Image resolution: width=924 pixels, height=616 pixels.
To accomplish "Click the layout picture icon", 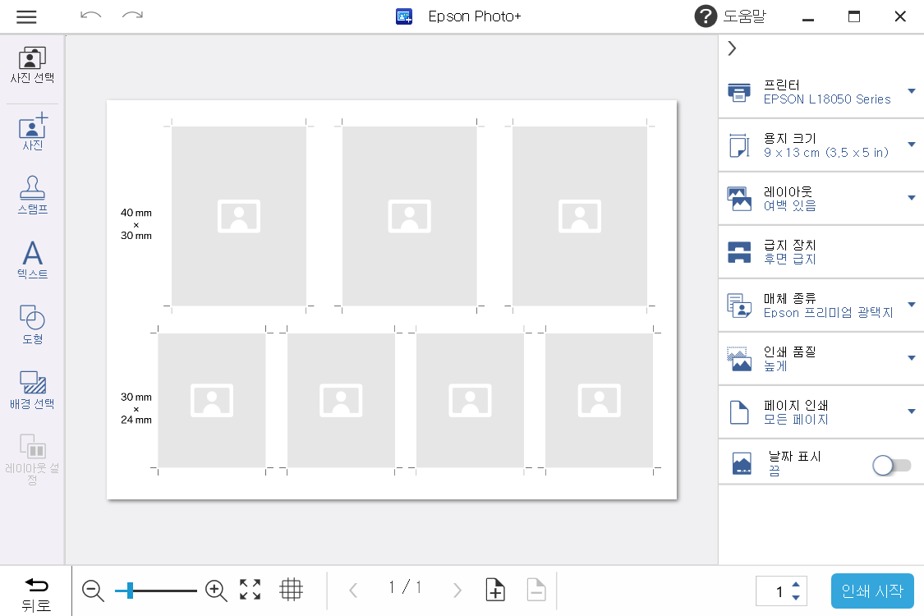I will pyautogui.click(x=739, y=199).
